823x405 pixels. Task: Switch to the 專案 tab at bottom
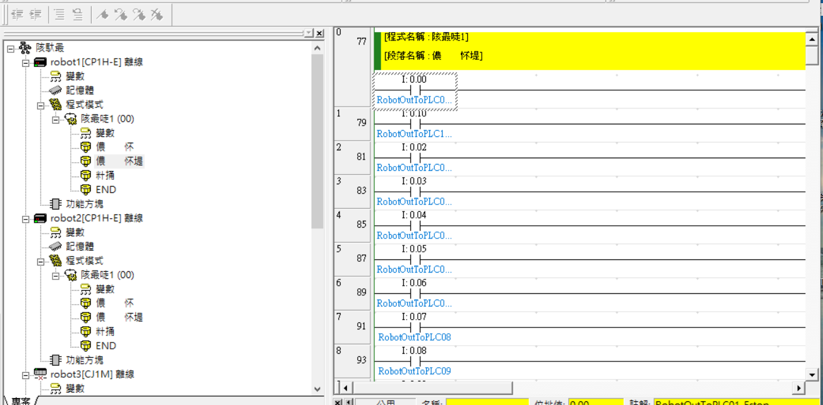point(19,401)
